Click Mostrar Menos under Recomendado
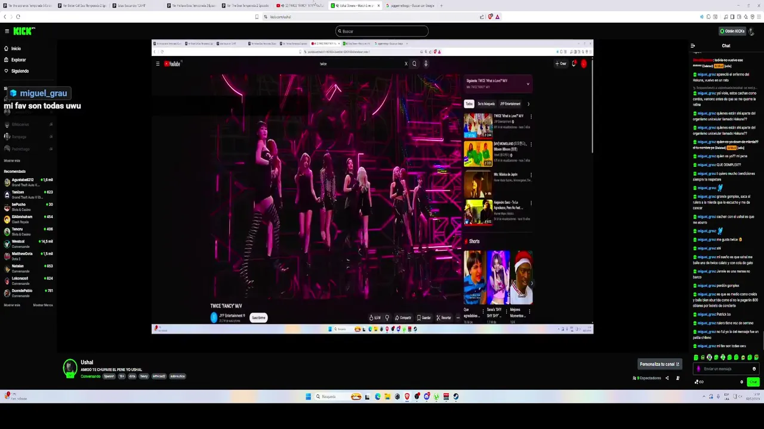764x429 pixels. pos(43,305)
